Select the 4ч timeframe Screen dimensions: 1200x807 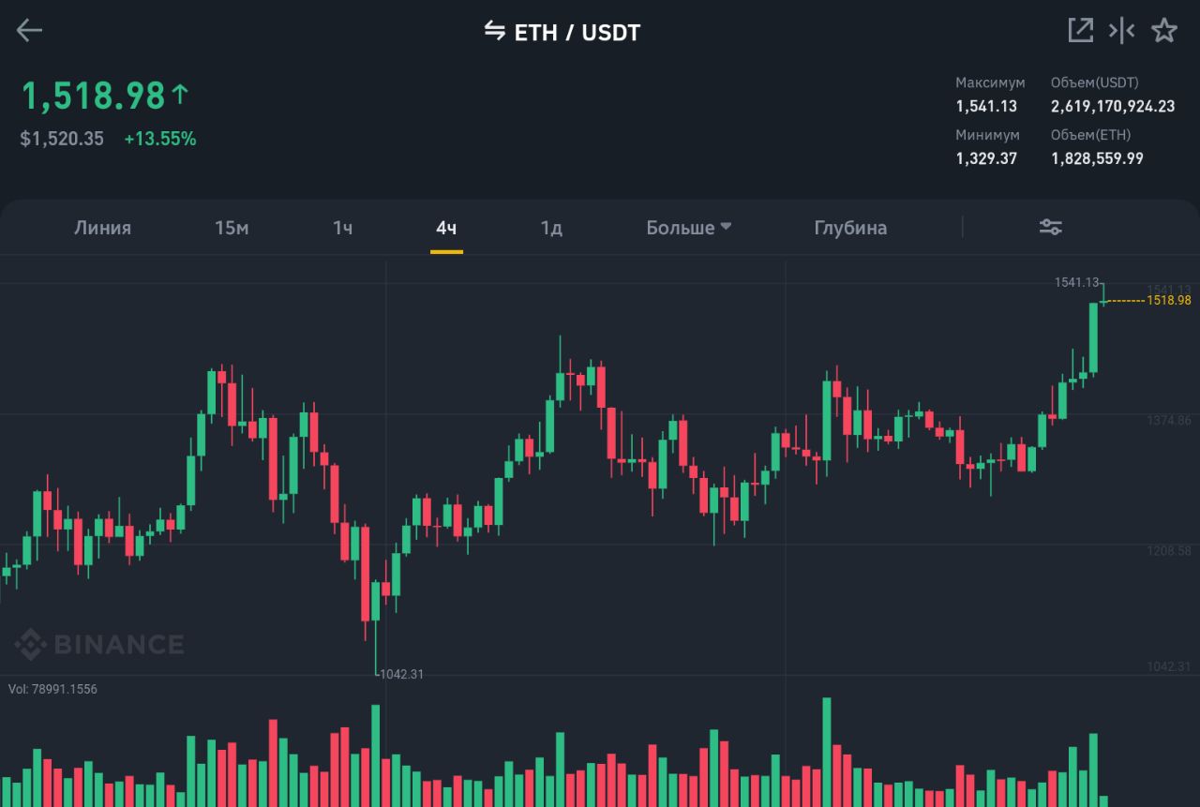tap(446, 228)
